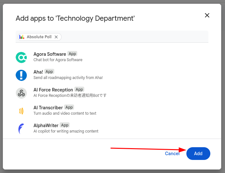
Task: Click the Absolute Poll bar chart icon
Action: [x=22, y=37]
